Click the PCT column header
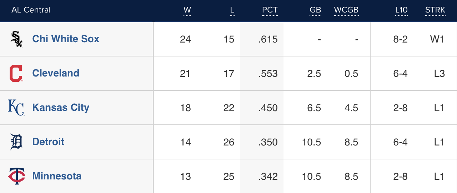Image resolution: width=457 pixels, height=193 pixels. coord(270,10)
